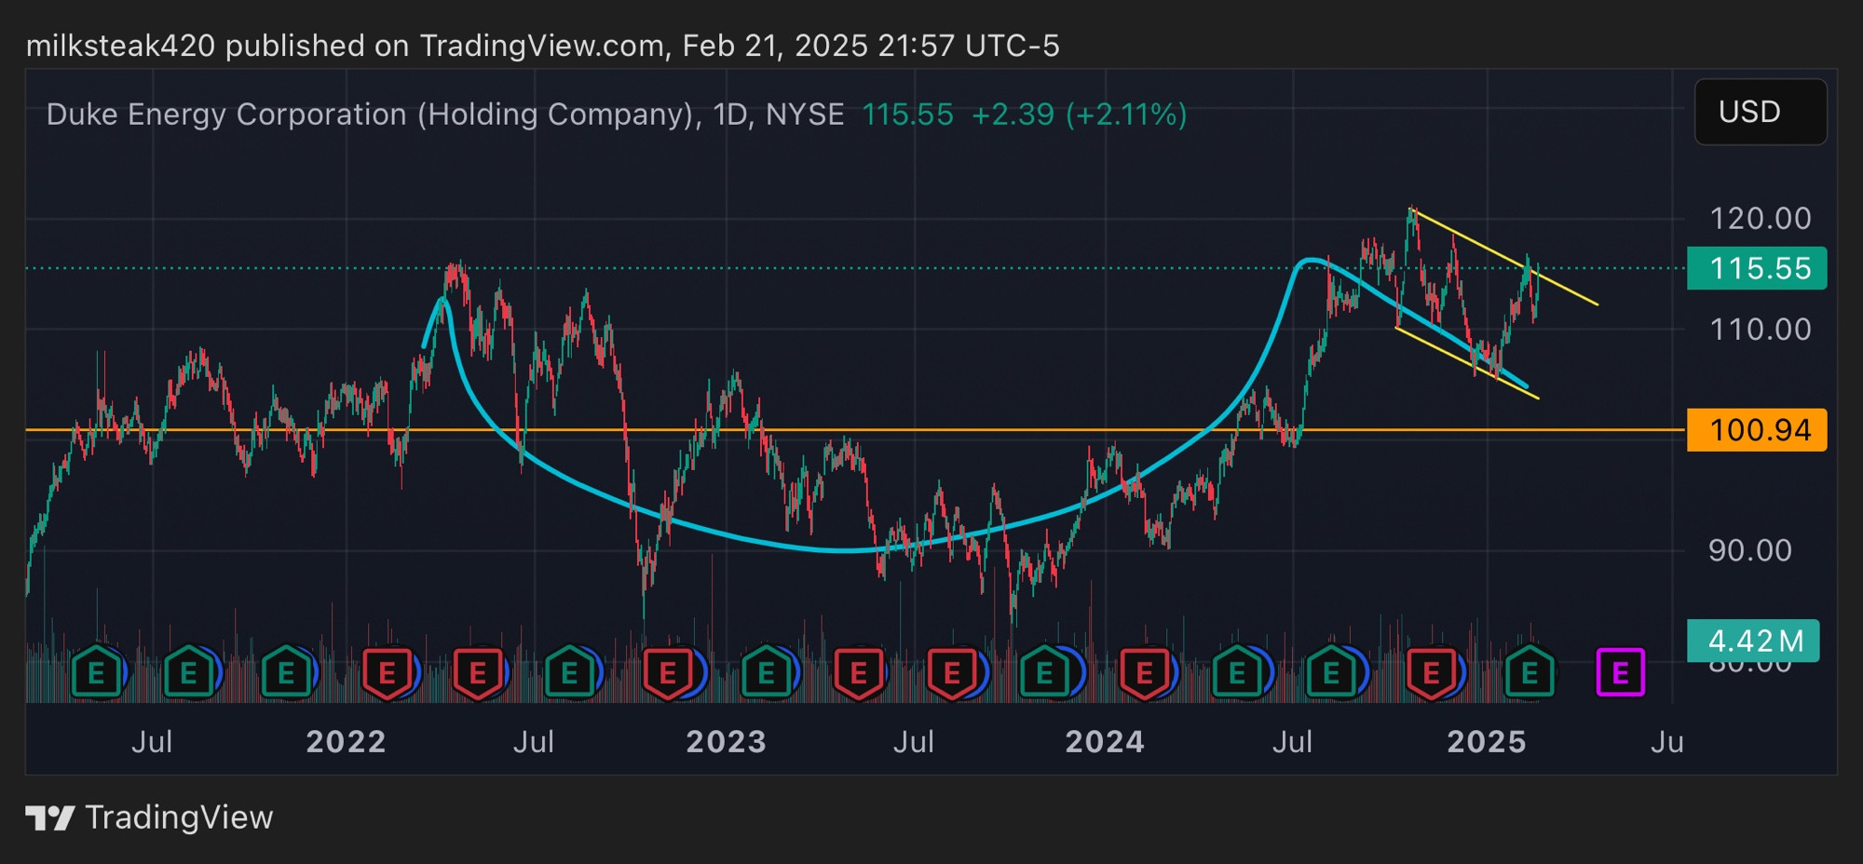Viewport: 1863px width, 864px height.
Task: Select the lower yellow channel trend line
Action: point(1466,363)
